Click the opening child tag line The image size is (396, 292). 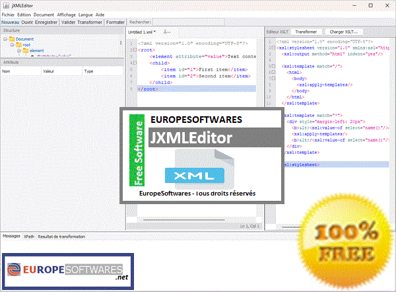pyautogui.click(x=159, y=63)
